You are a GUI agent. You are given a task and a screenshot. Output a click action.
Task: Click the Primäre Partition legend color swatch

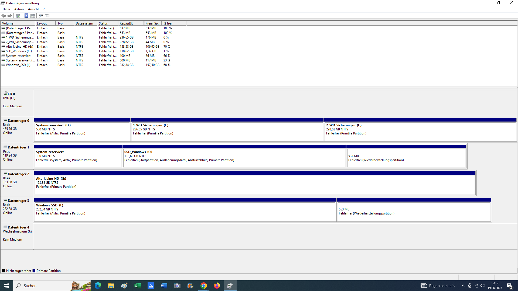coord(34,271)
